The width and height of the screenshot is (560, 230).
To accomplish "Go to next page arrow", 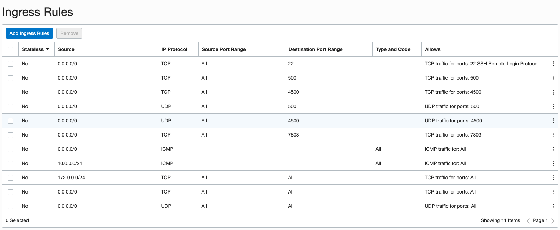I will (553, 221).
